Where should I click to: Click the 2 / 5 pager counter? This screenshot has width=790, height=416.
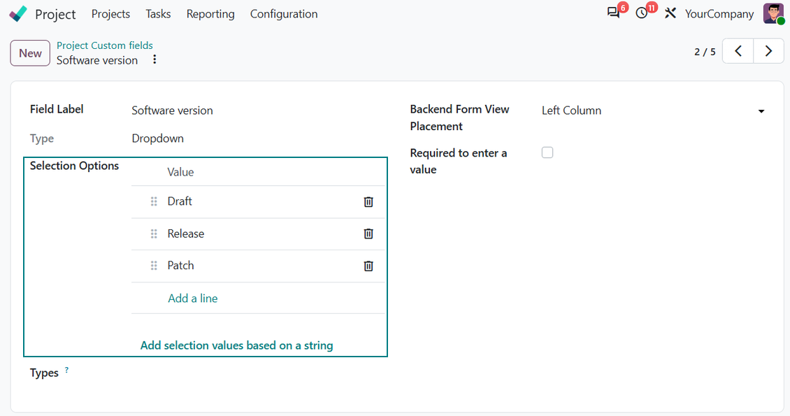(705, 52)
